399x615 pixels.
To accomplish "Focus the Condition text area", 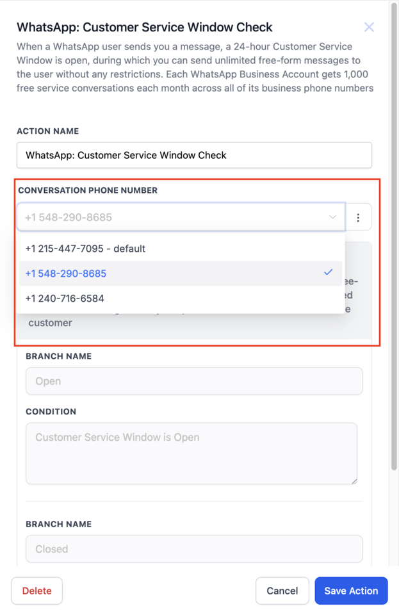I will [191, 453].
